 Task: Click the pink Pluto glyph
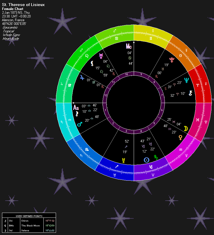tap(172, 60)
